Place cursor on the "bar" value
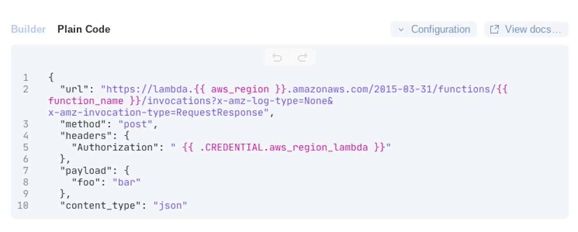This screenshot has height=232, width=578. [128, 182]
